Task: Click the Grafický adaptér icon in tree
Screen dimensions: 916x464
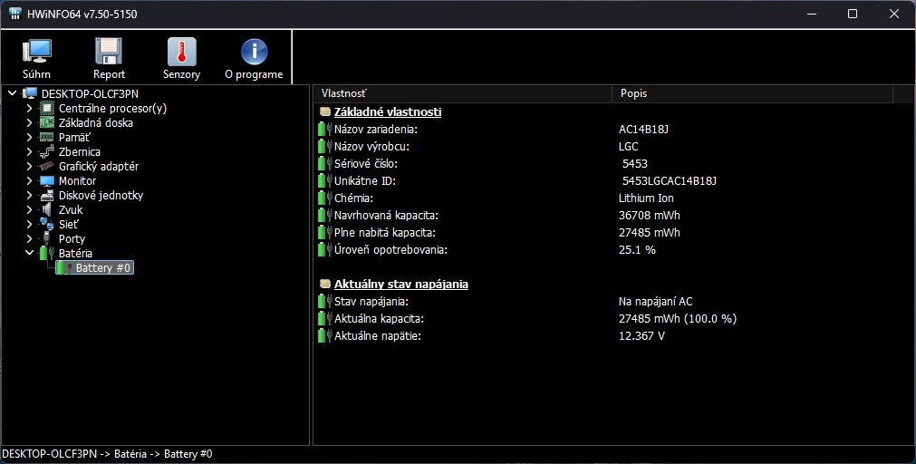Action: (47, 167)
